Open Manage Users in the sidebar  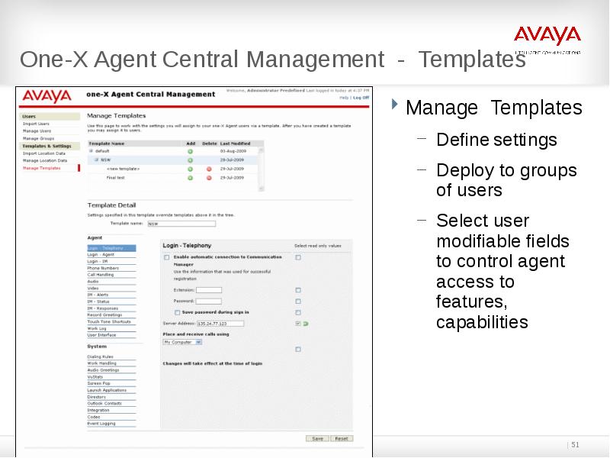[x=37, y=131]
